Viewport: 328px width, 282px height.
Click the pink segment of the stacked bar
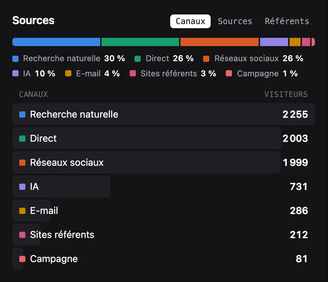[x=306, y=42]
